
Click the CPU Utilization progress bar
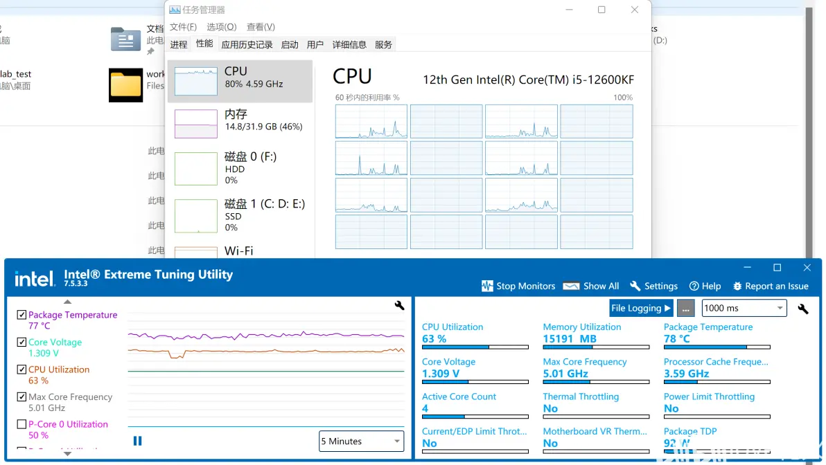coord(475,347)
